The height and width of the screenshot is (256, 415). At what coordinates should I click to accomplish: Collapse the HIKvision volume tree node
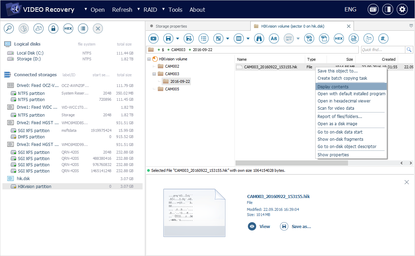(x=149, y=59)
